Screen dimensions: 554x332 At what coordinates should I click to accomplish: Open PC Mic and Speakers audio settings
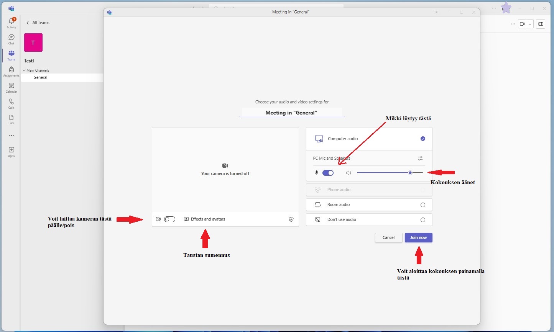[x=420, y=158]
